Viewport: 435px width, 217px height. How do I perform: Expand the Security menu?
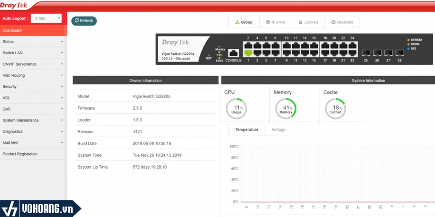tap(33, 86)
